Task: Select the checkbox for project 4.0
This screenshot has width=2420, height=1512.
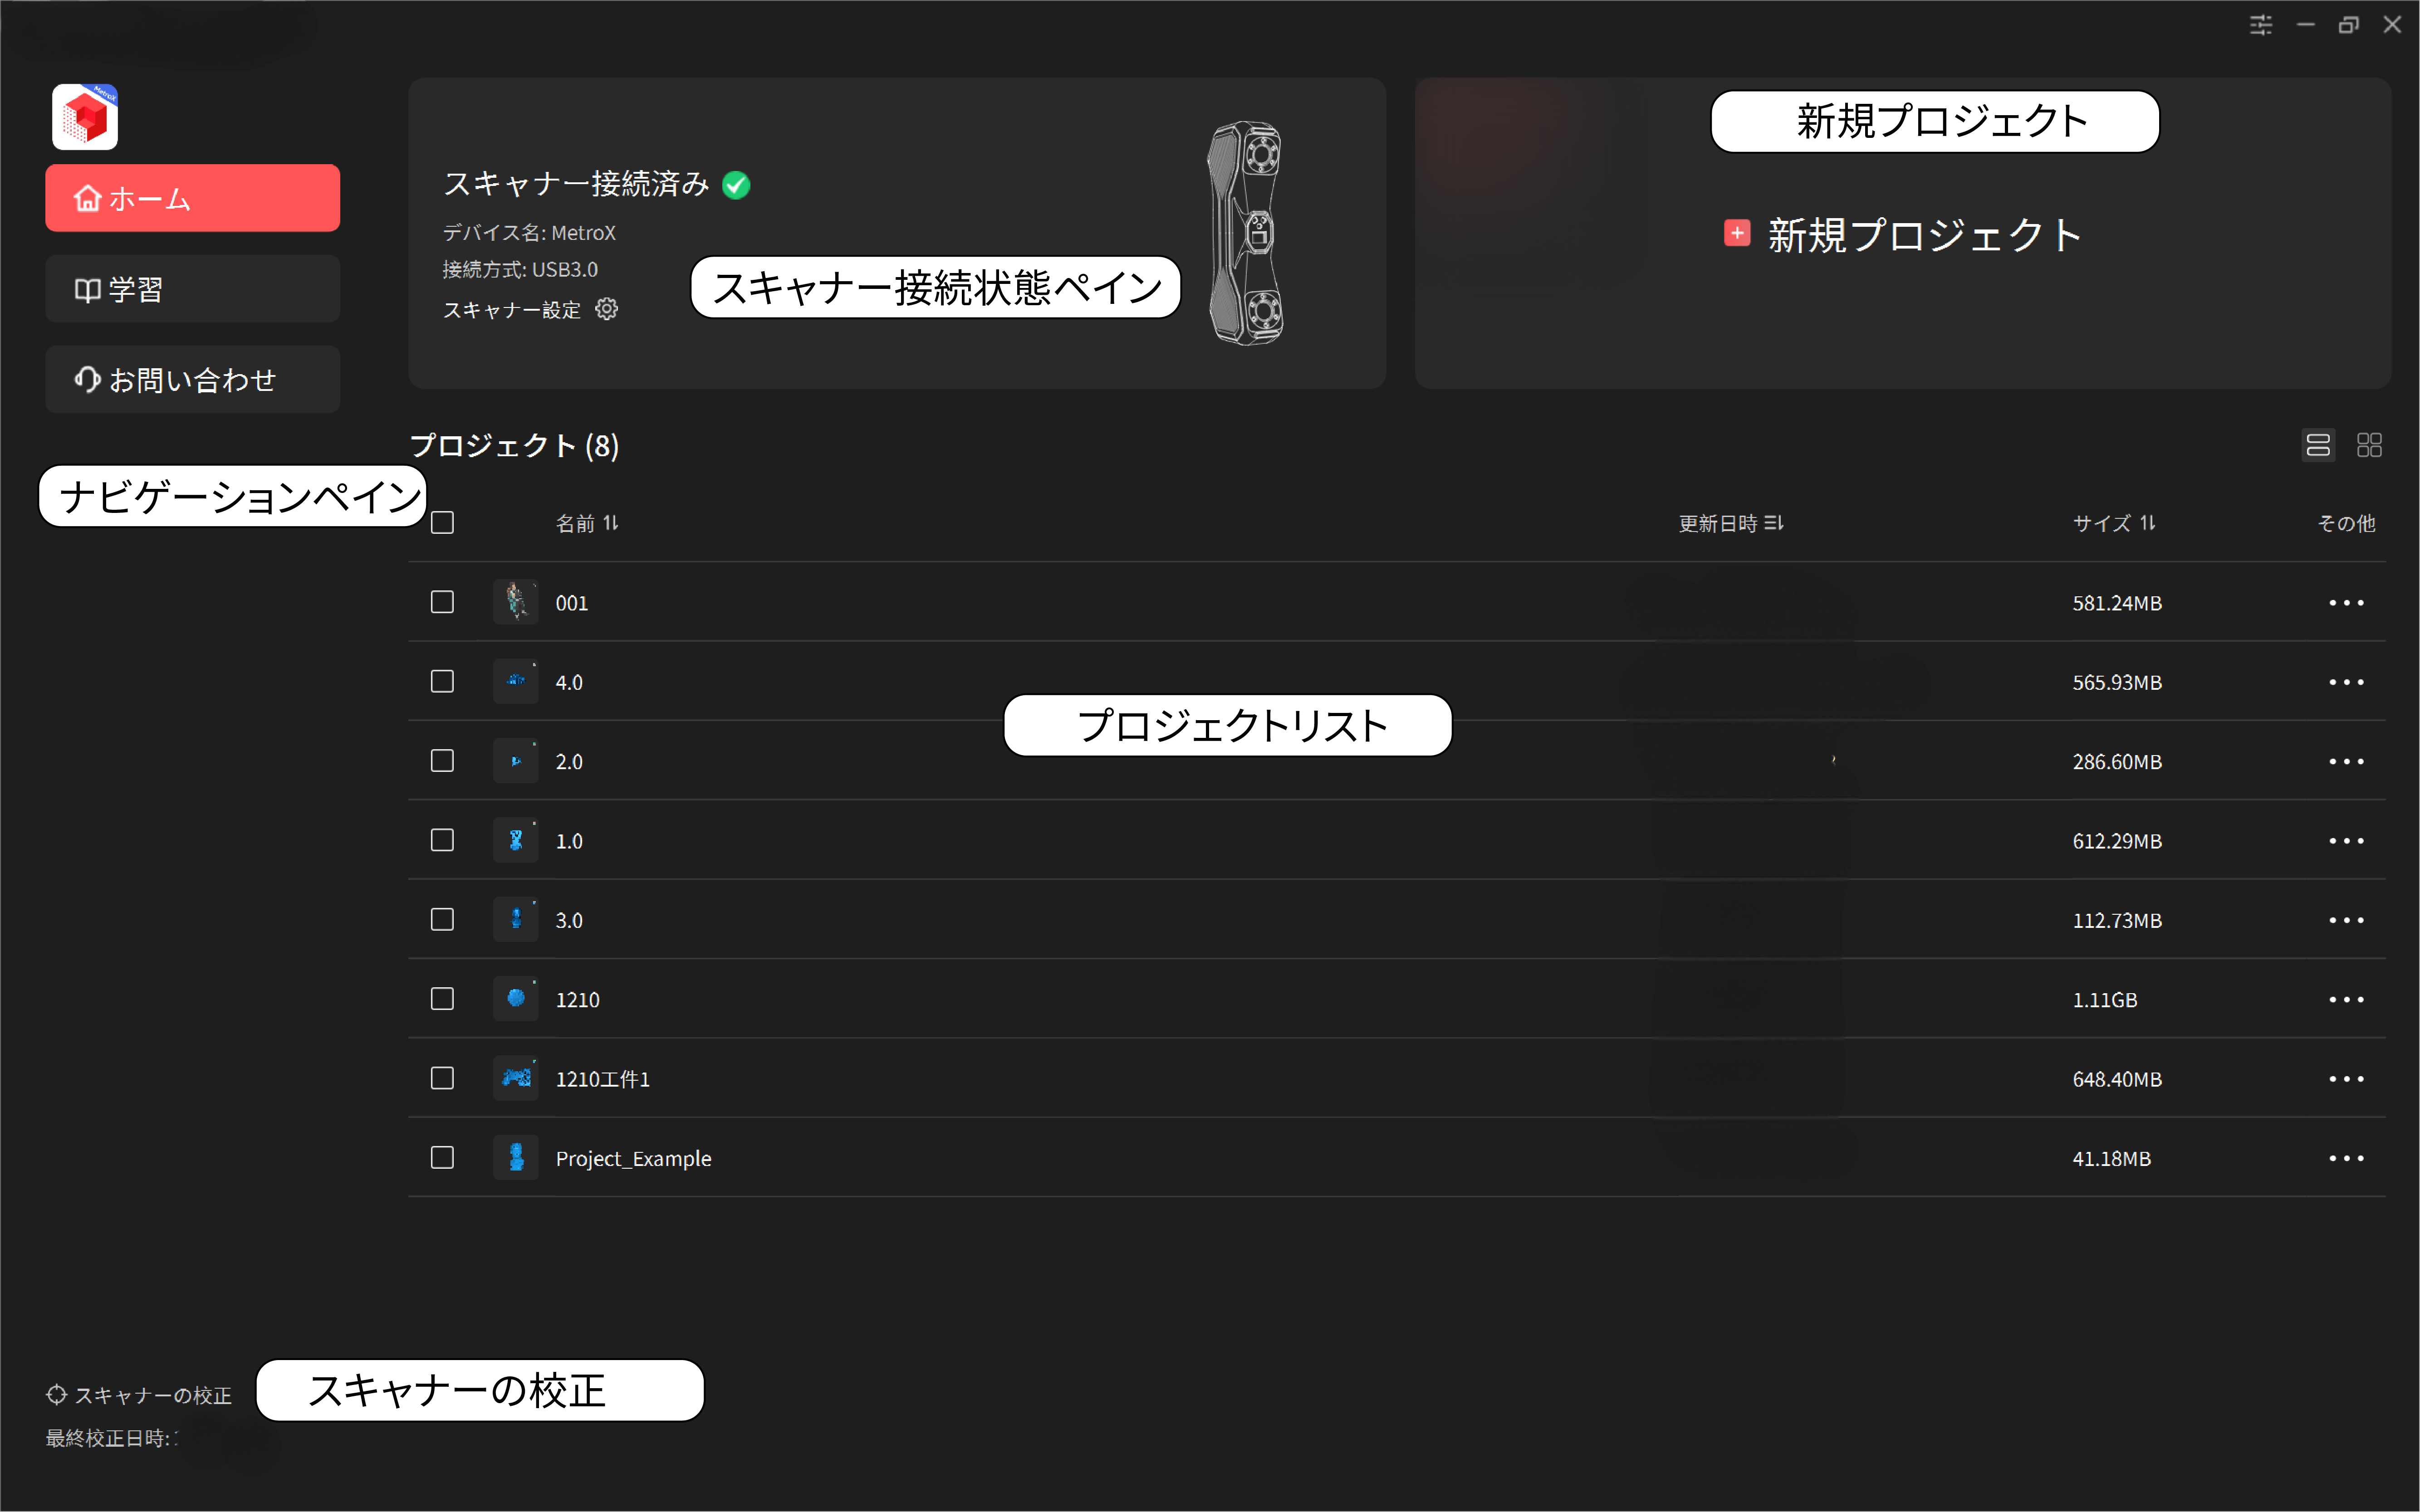Action: point(442,681)
